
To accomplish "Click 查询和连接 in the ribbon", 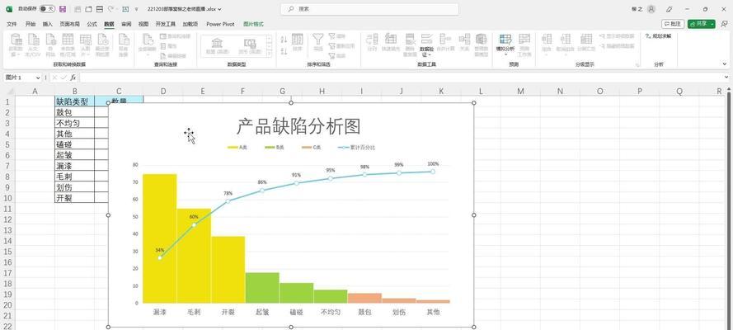I will tap(175, 36).
